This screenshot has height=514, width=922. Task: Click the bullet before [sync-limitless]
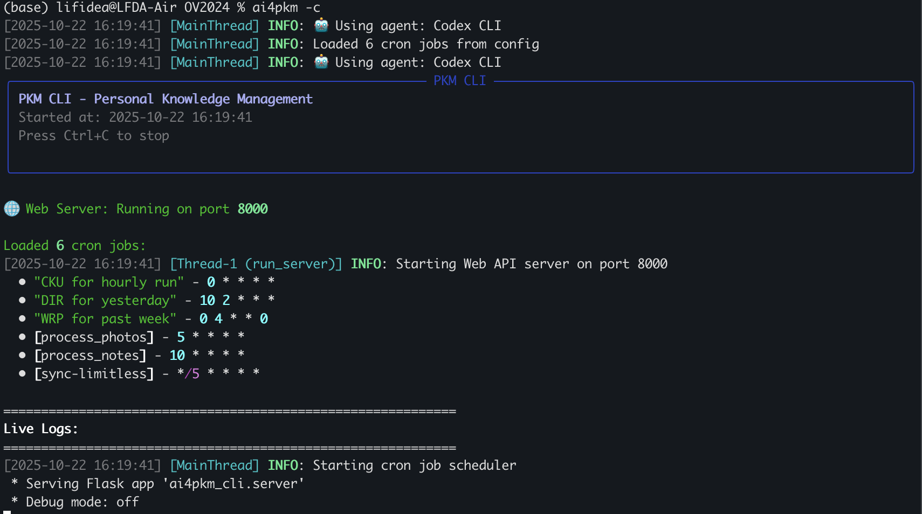pyautogui.click(x=22, y=373)
